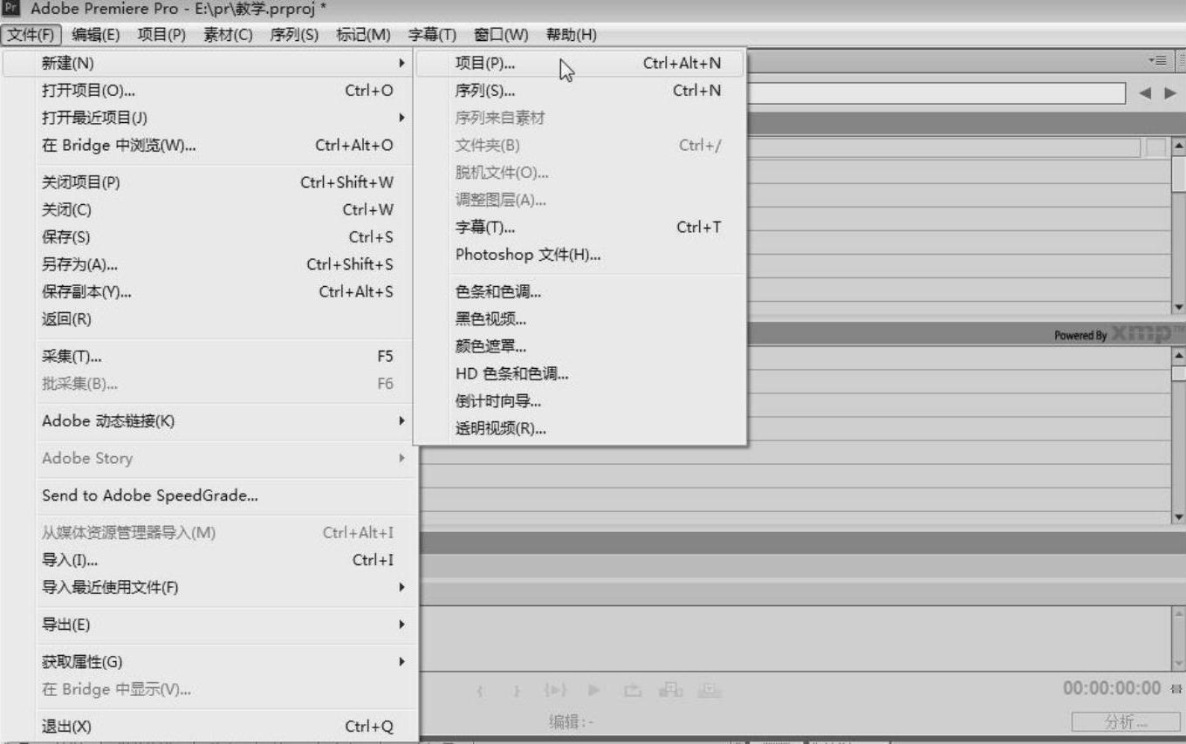Open the 素材(C) menu
This screenshot has width=1186, height=744.
coord(228,35)
